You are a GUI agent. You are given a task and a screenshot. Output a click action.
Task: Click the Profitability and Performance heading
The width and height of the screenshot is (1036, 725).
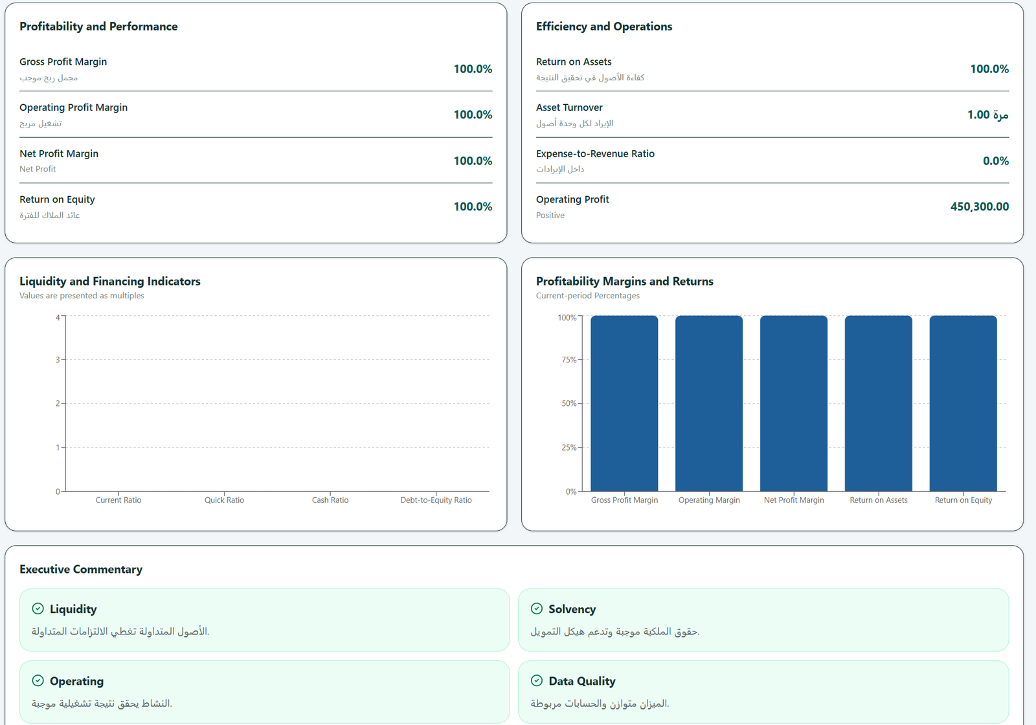tap(98, 27)
